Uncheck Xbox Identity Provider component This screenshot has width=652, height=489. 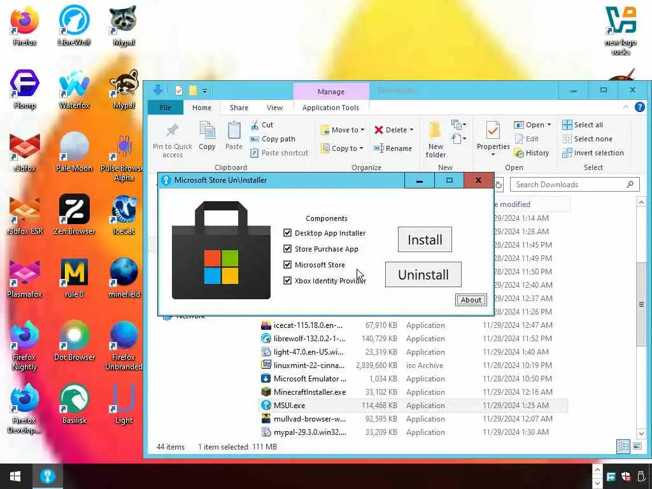coord(287,280)
